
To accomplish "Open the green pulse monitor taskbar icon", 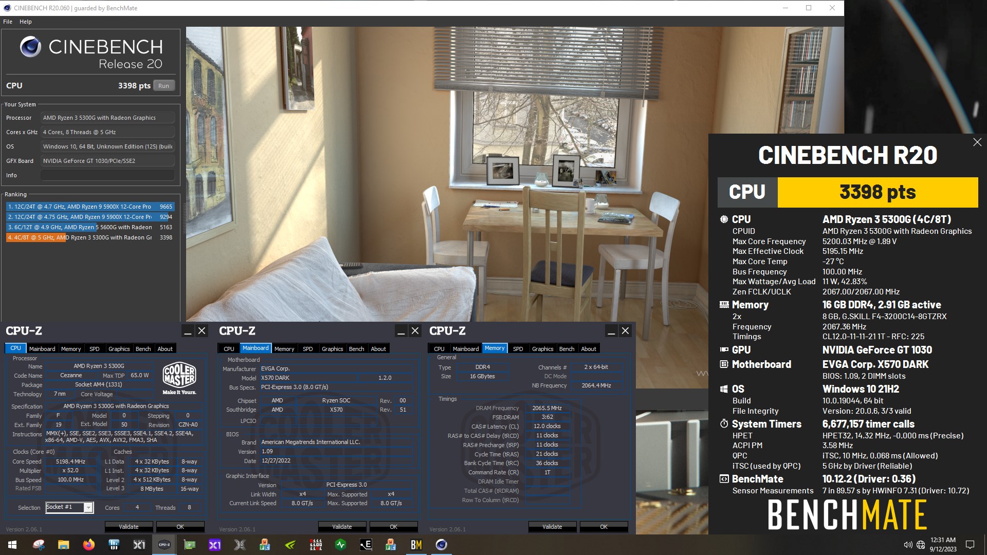I will click(x=340, y=545).
